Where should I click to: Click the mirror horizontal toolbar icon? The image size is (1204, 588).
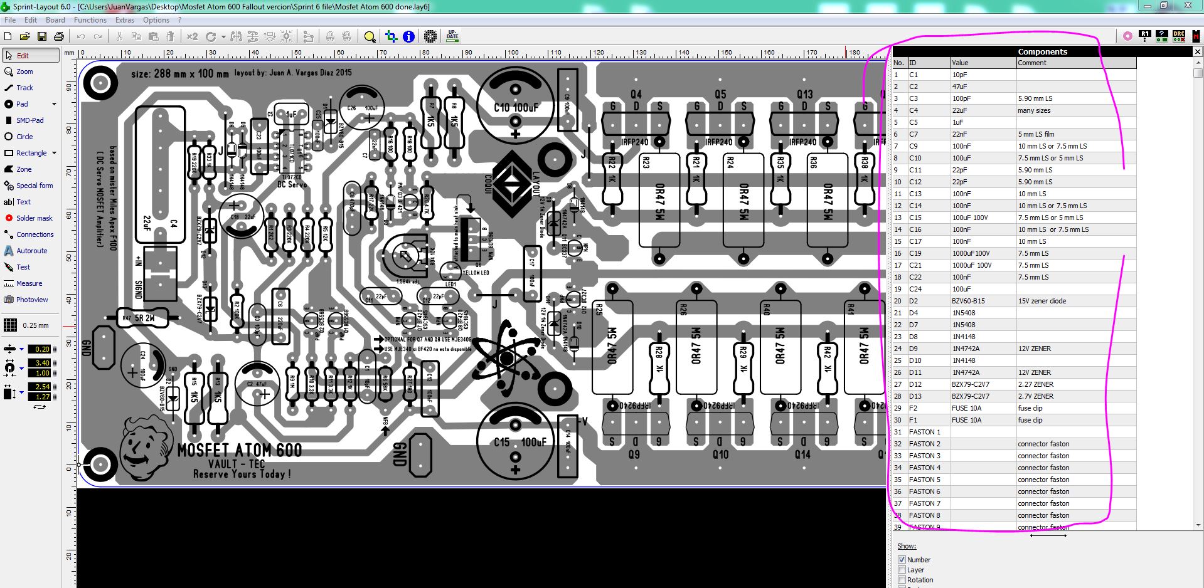[236, 36]
